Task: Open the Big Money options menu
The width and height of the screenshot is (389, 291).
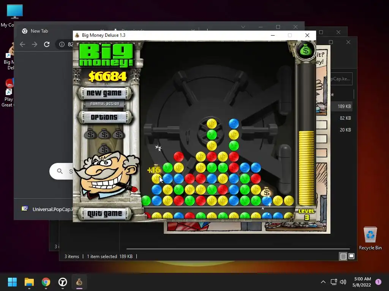Action: 104,117
